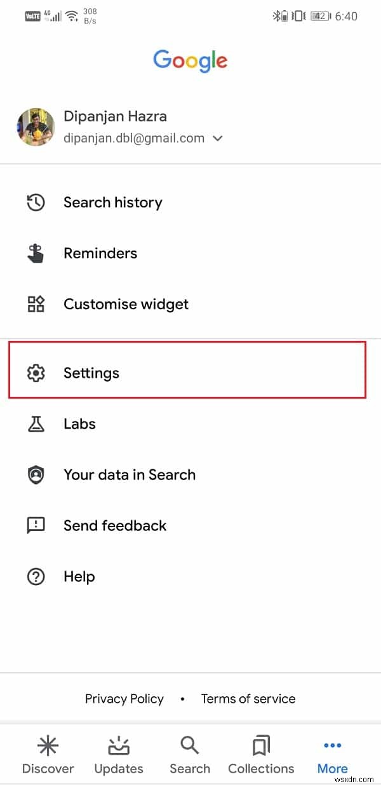This screenshot has width=381, height=786.
Task: Select the Settings menu entry
Action: tap(91, 373)
